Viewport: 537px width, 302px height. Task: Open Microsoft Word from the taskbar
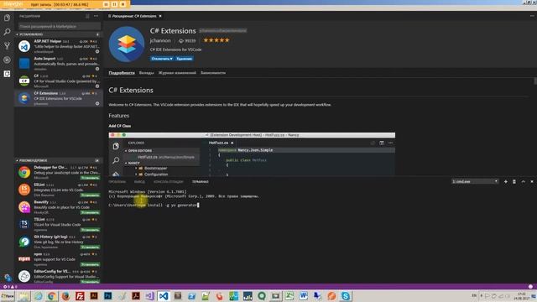point(304,296)
